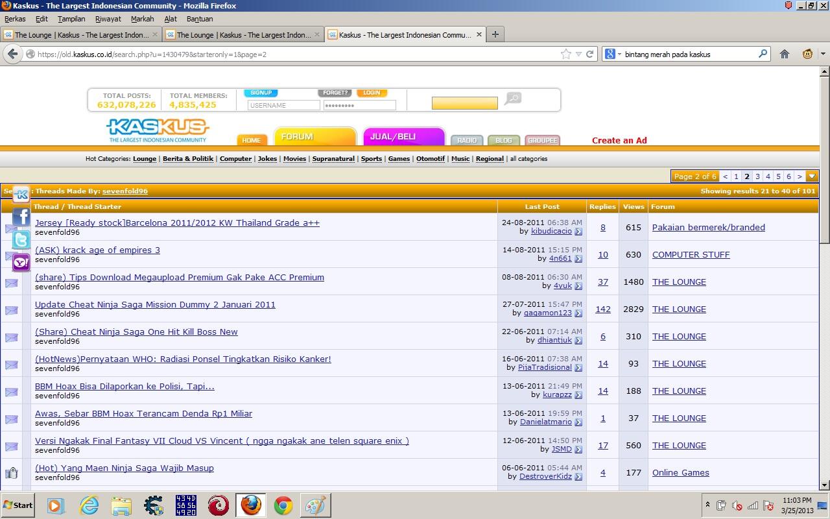830x519 pixels.
Task: Open search engine dropdown in search box
Action: (x=613, y=54)
